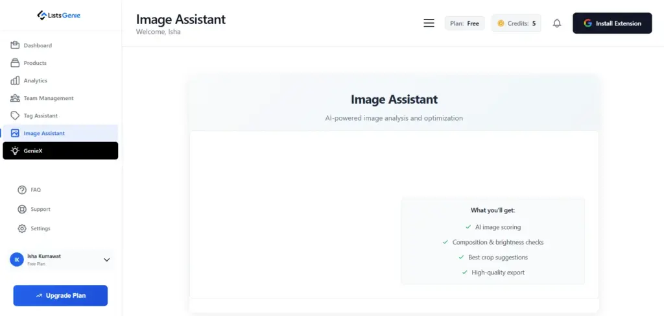
Task: Click the checkmark beside Best crop suggestions
Action: pos(461,258)
